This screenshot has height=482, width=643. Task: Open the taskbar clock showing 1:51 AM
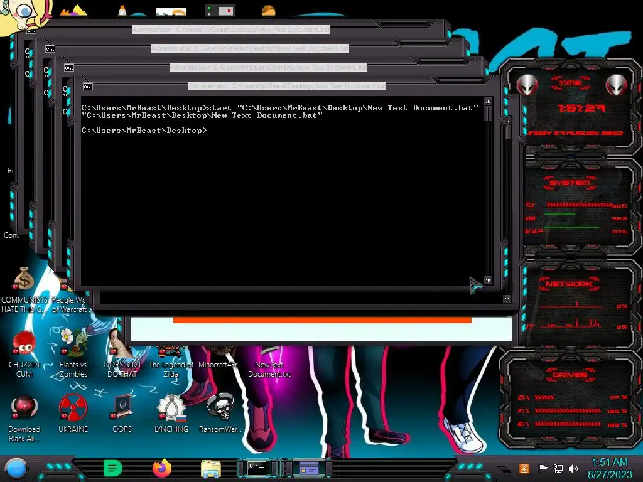[610, 468]
